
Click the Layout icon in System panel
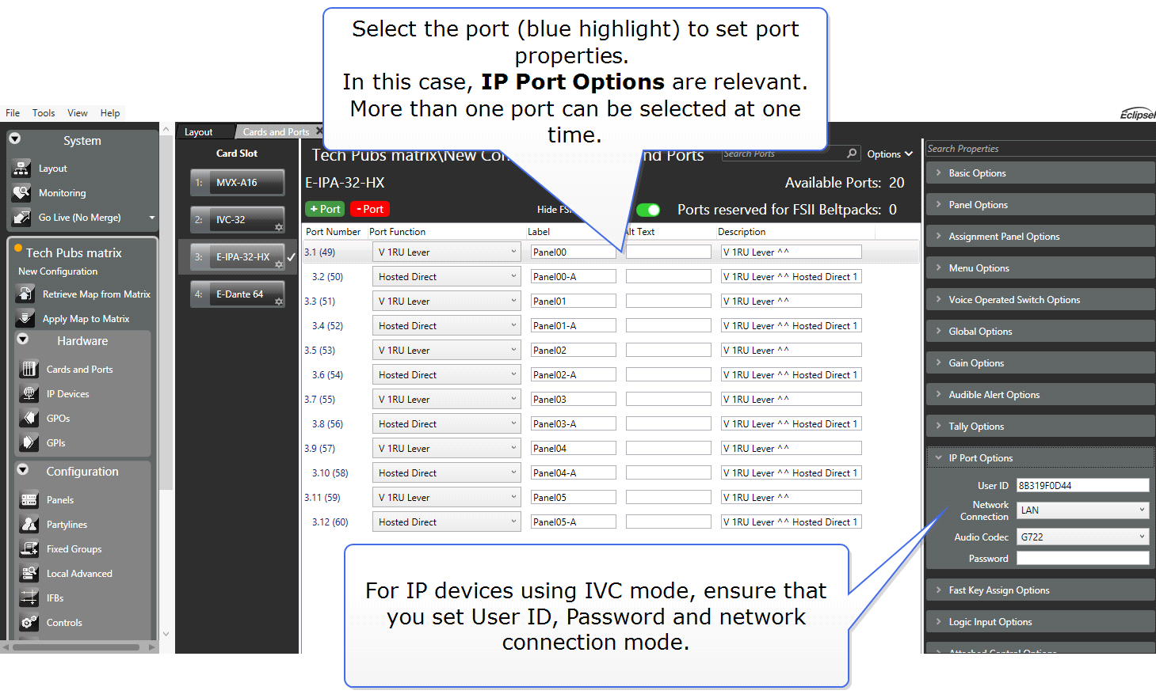coord(21,169)
